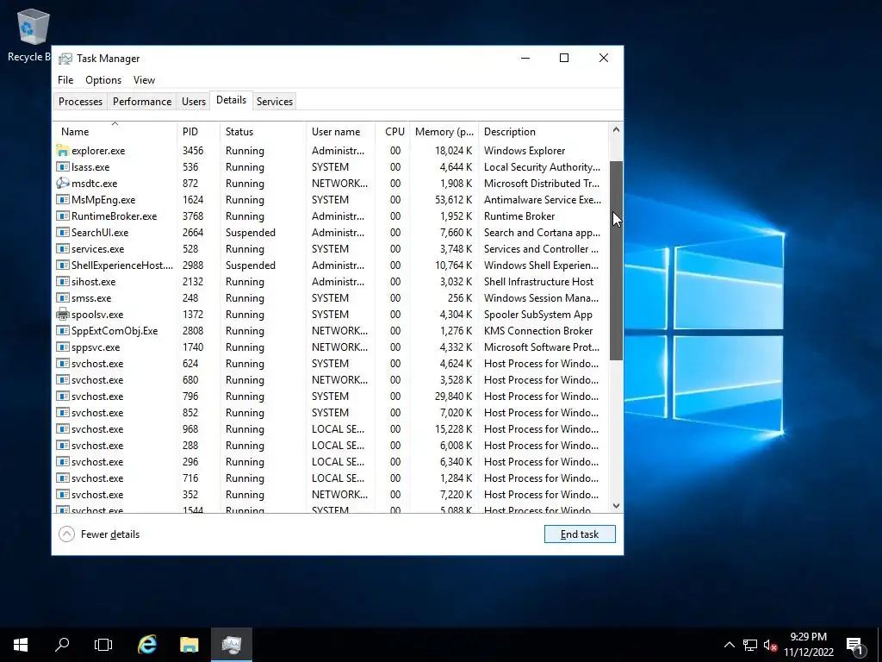Collapse with Fewer details arrow button
882x662 pixels.
click(66, 534)
